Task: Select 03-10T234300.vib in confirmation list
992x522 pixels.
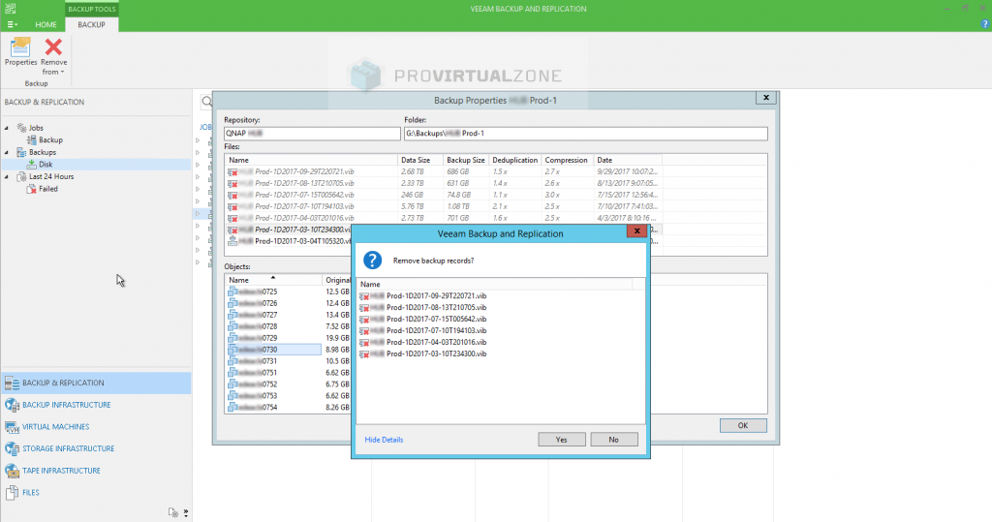Action: click(423, 353)
